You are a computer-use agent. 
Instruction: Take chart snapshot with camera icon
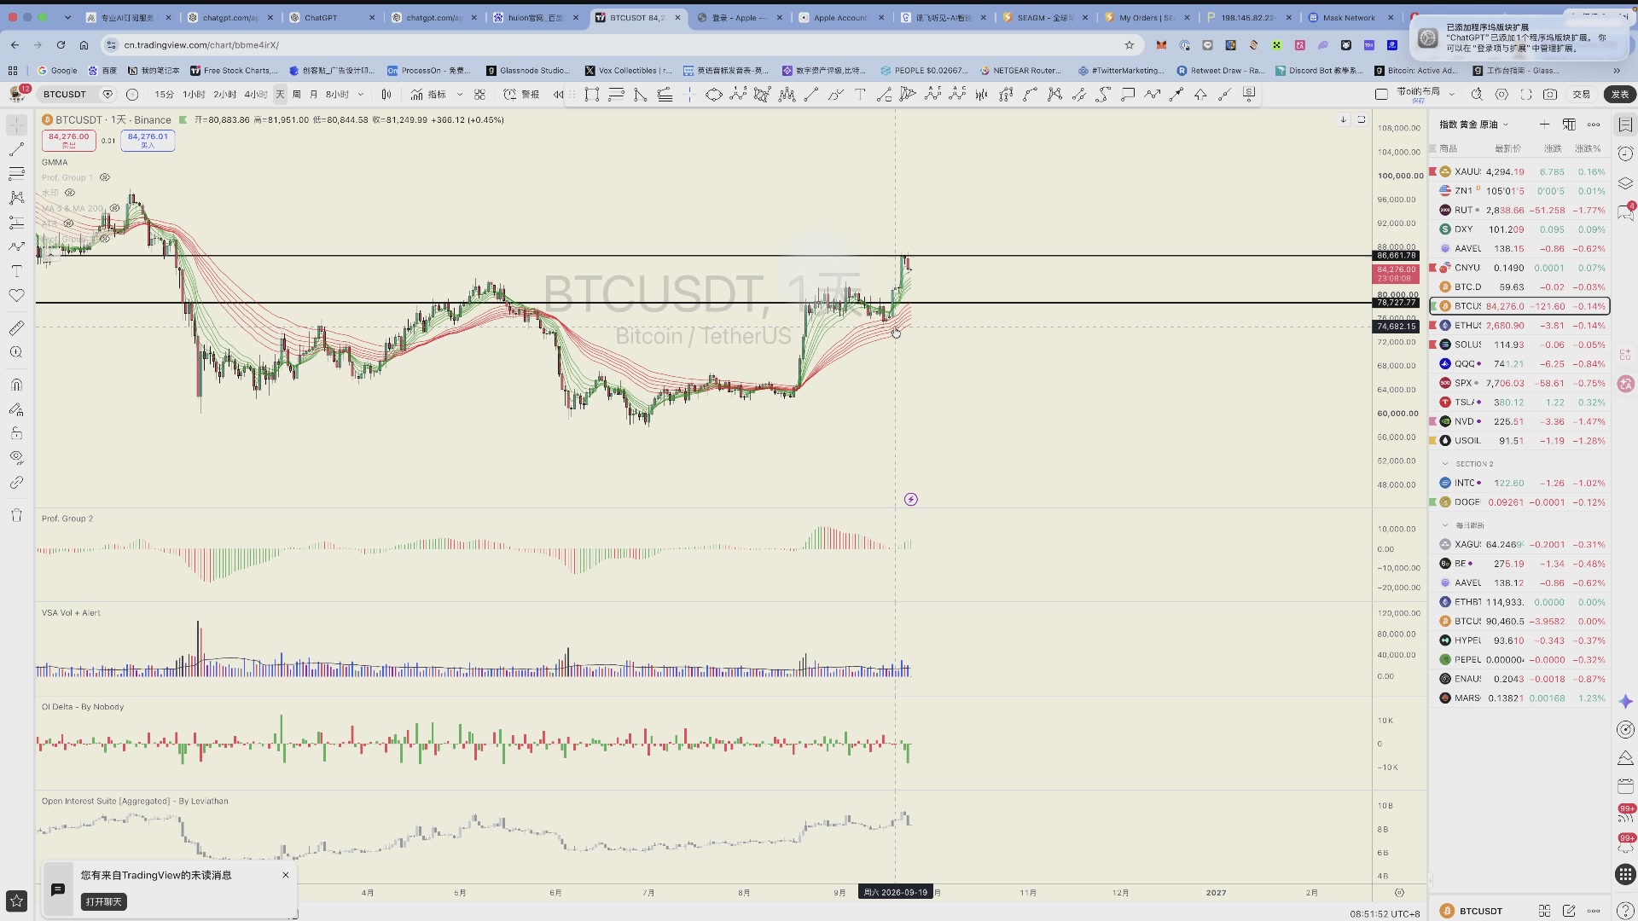1550,95
